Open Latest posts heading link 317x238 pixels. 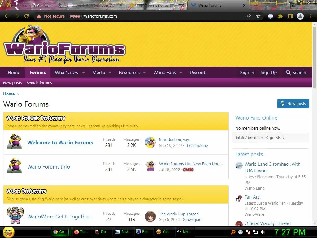click(249, 154)
